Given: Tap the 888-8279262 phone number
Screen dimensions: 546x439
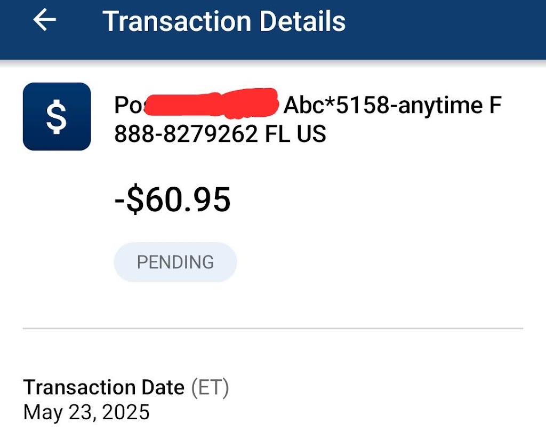Looking at the screenshot, I should (186, 134).
